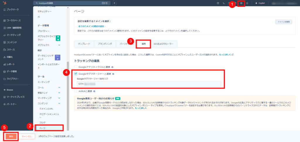Collapse コンテンツ chevron in settings sidebar
Viewport: 300px width, 142px height.
59,103
